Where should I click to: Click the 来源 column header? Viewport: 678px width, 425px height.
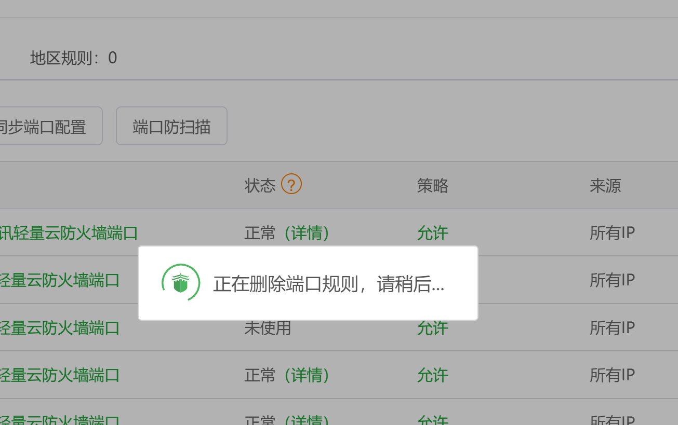[x=605, y=185]
